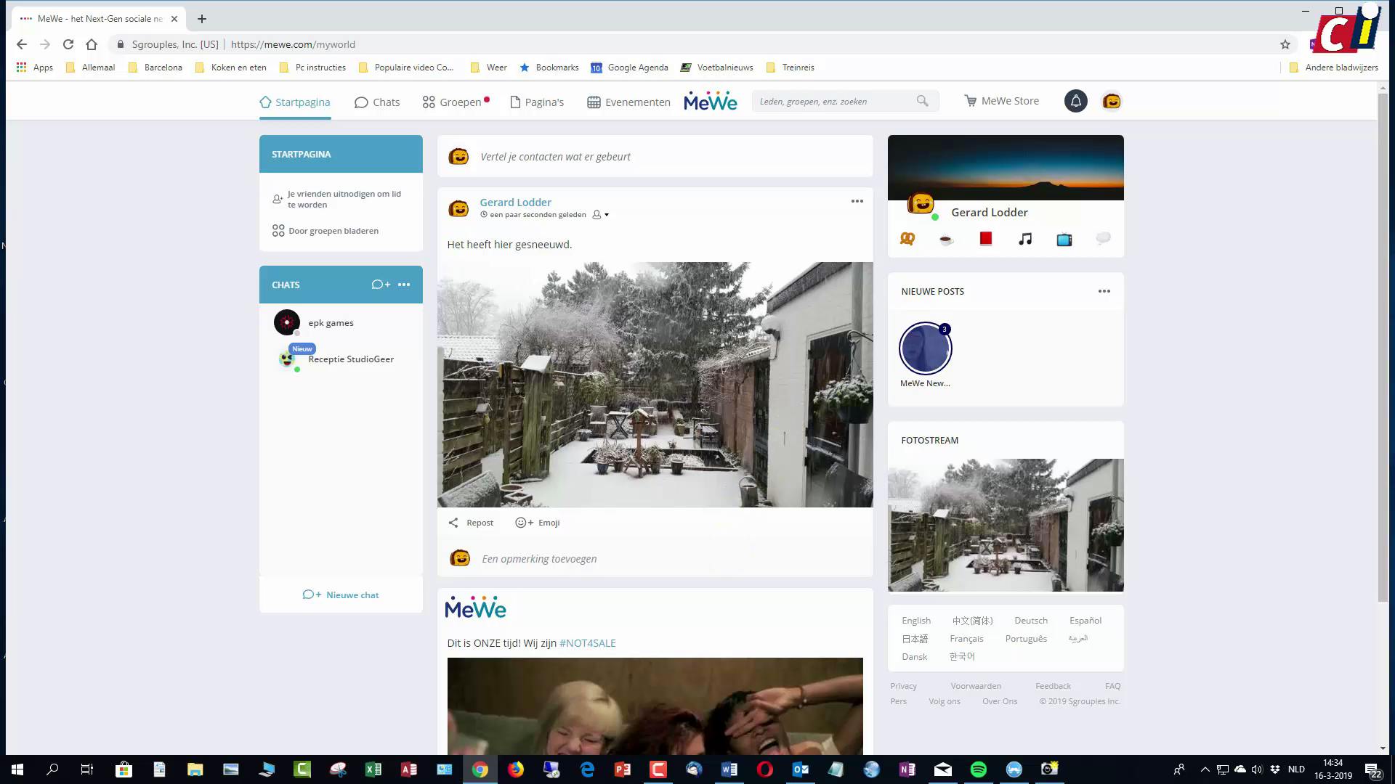Open post privacy dropdown arrow
This screenshot has width=1395, height=784.
pos(607,215)
